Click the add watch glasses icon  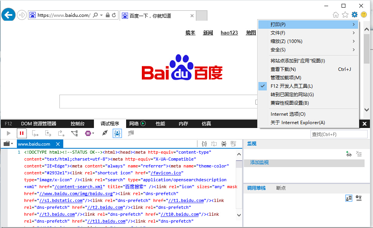pos(349,154)
